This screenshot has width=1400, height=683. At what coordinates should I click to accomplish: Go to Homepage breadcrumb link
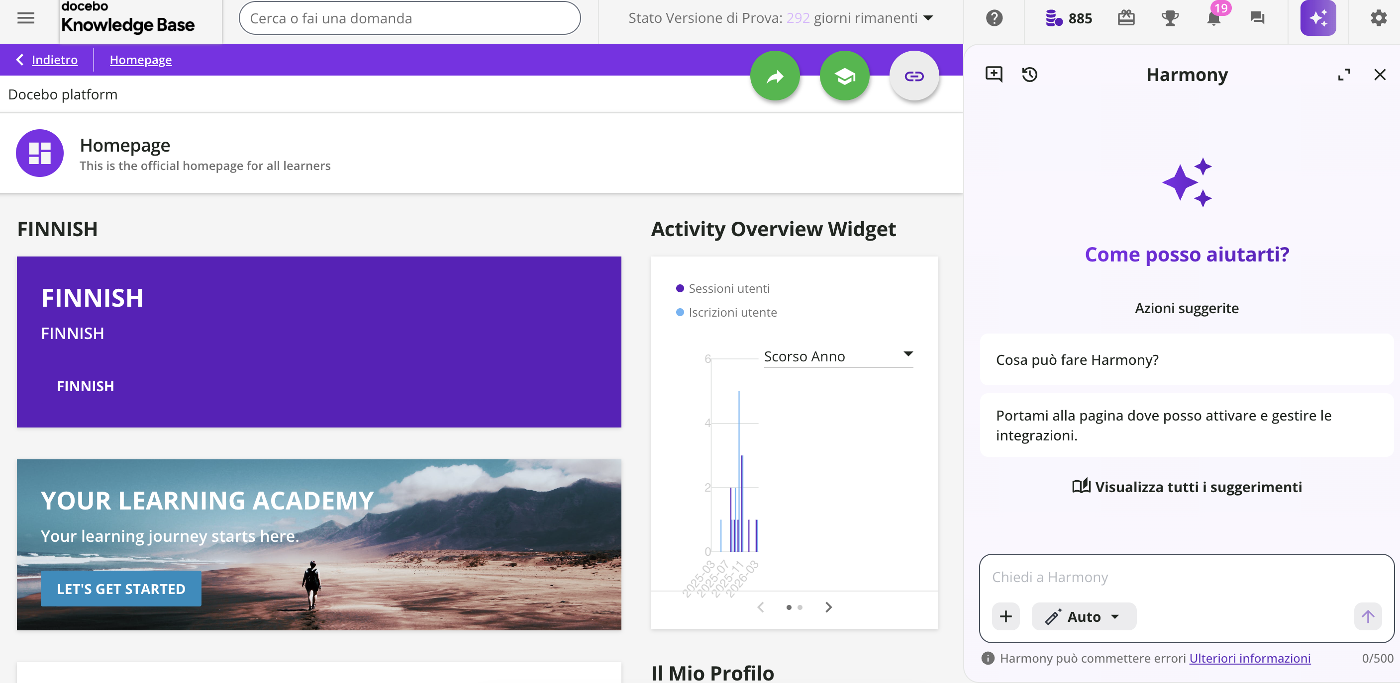pyautogui.click(x=140, y=60)
